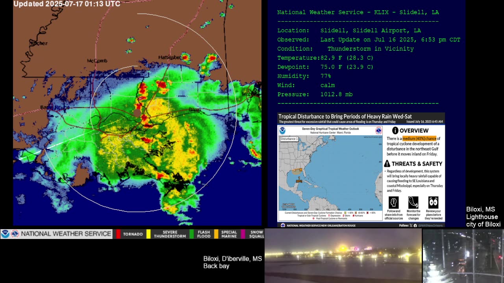
Task: Open the Biloxi Lighthouse webcam view
Action: [x=463, y=255]
